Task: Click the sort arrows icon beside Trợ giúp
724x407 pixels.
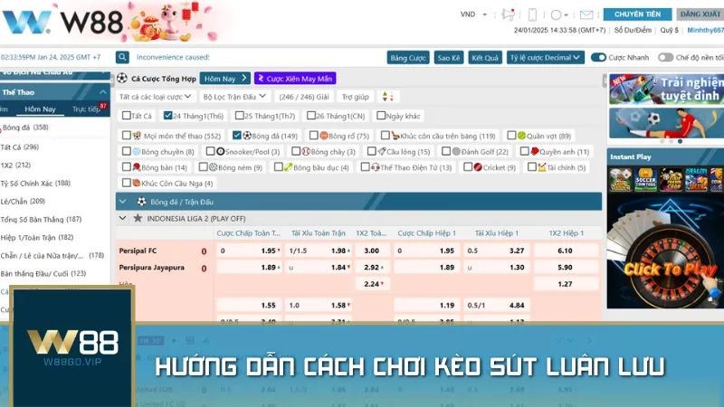Action: click(387, 96)
